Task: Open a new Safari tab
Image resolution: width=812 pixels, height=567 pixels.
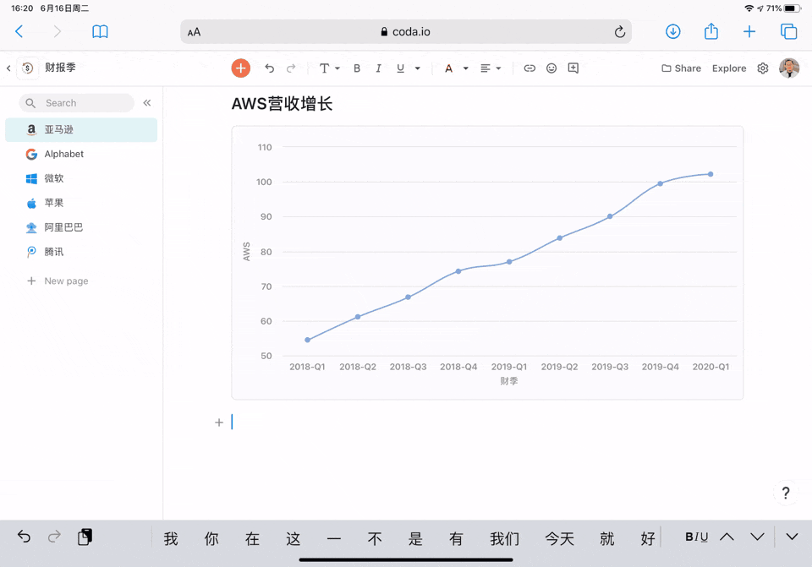Action: point(749,31)
